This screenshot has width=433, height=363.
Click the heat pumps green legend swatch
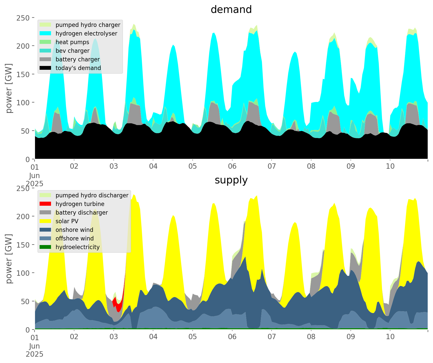[46, 42]
